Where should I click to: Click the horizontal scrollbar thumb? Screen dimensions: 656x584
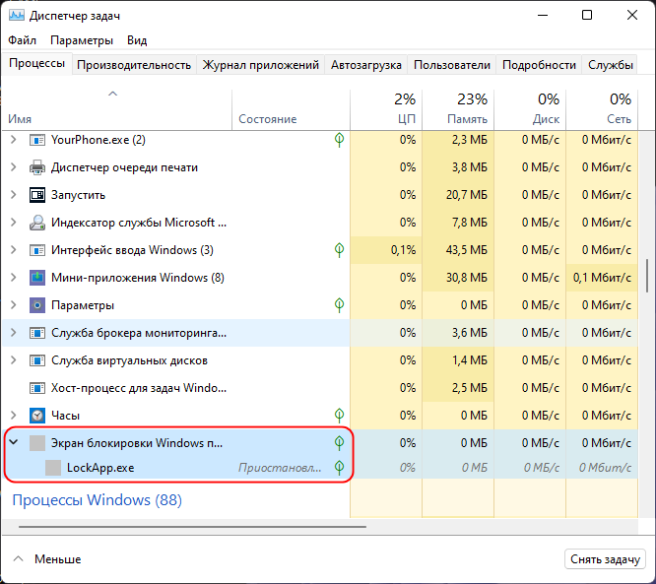[192, 527]
